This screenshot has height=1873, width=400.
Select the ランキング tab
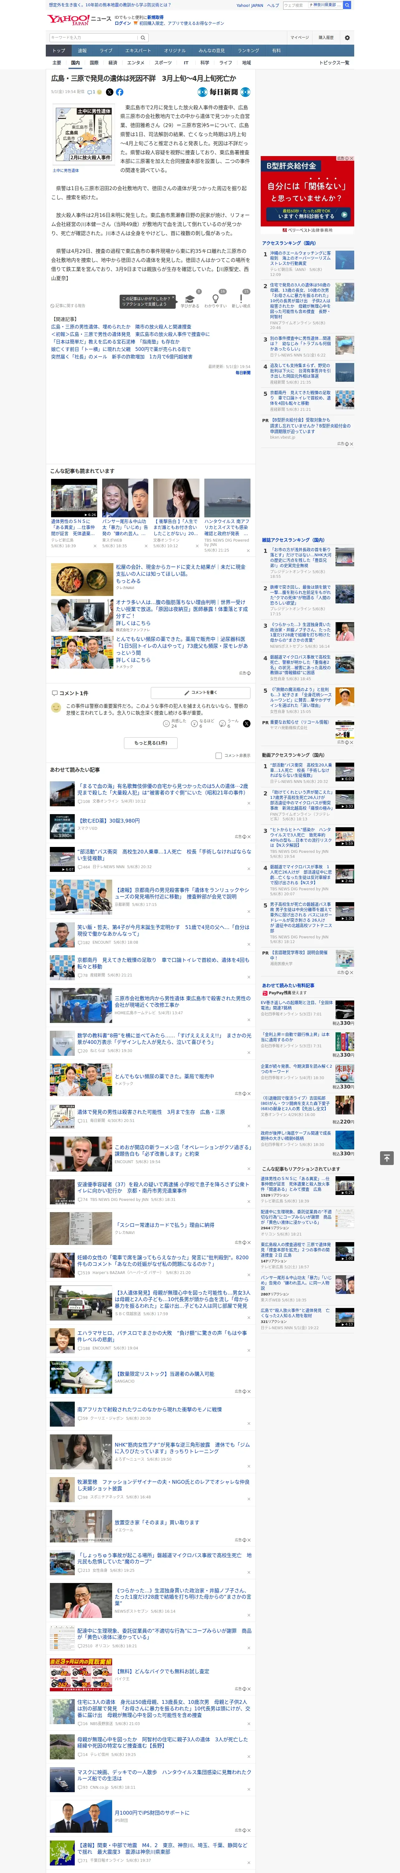[248, 50]
